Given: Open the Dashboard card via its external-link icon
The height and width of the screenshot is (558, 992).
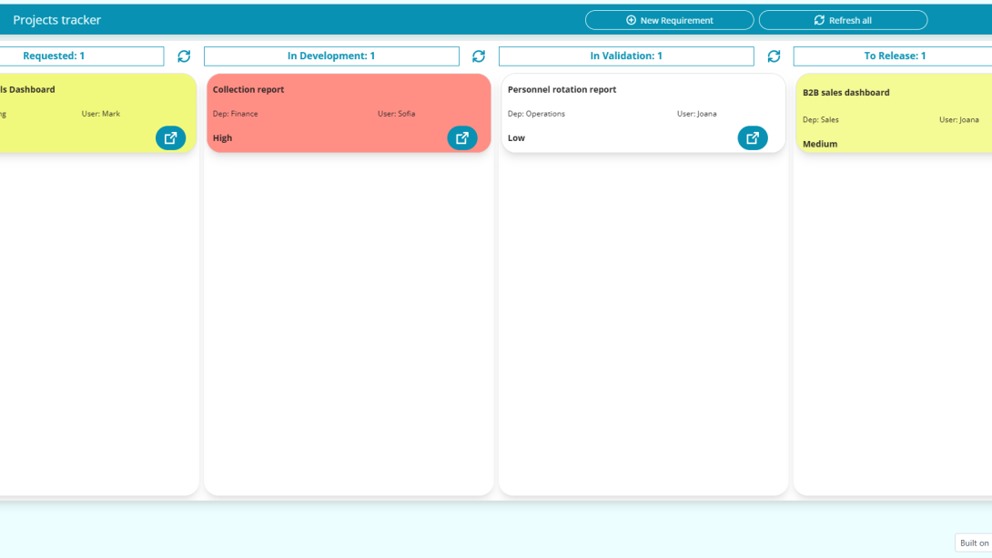Looking at the screenshot, I should tap(170, 137).
